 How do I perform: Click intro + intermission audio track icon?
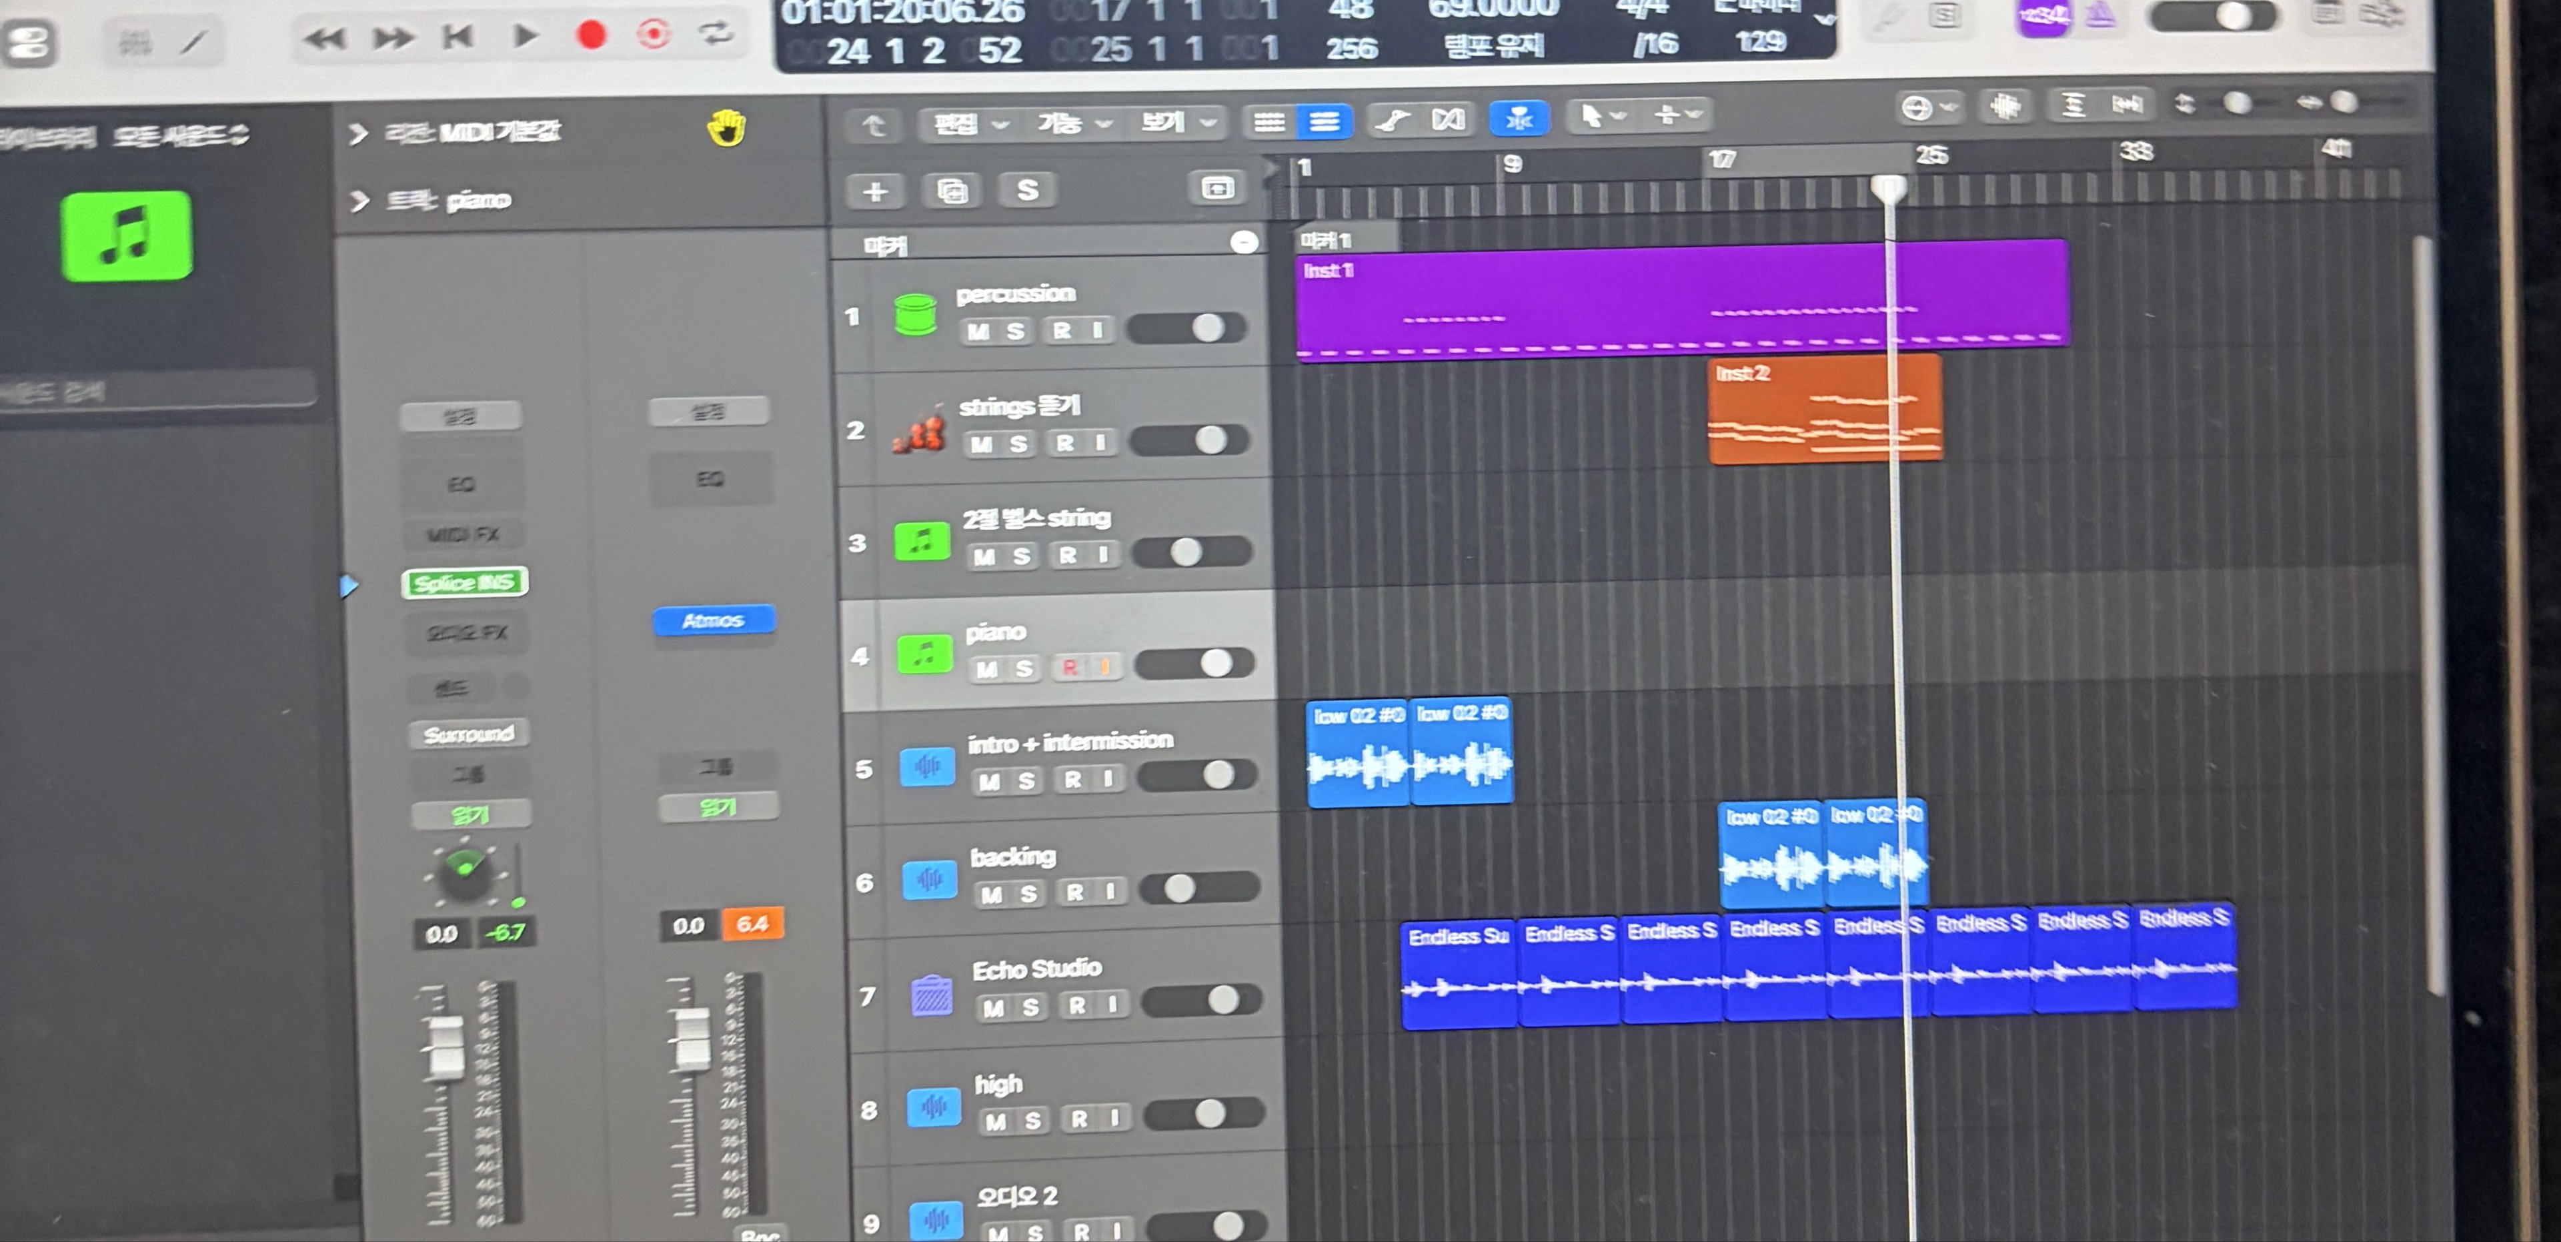[926, 766]
